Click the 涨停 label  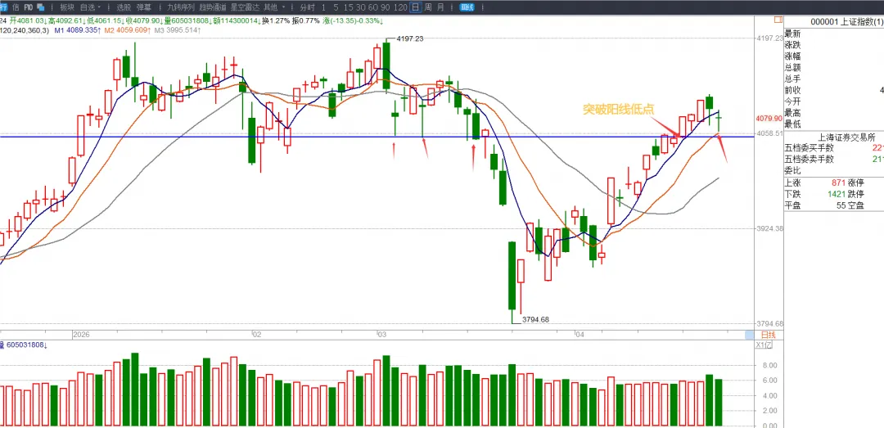[856, 183]
